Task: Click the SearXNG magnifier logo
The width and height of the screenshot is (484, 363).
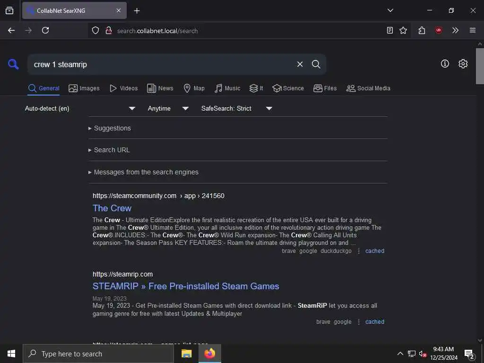Action: pyautogui.click(x=13, y=64)
